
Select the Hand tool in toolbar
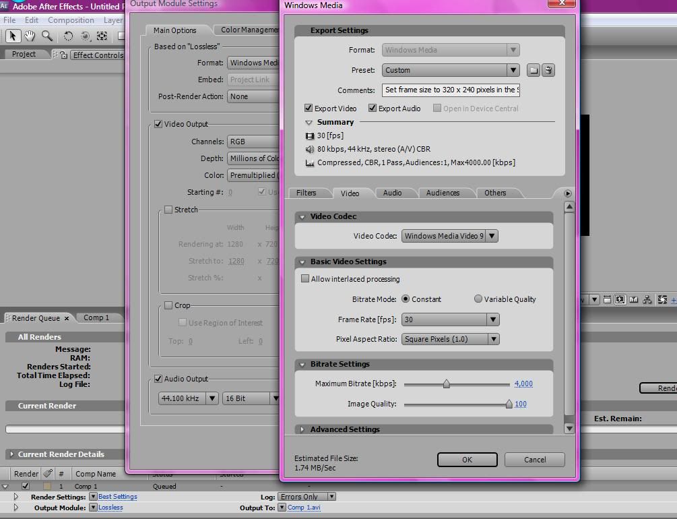point(30,36)
